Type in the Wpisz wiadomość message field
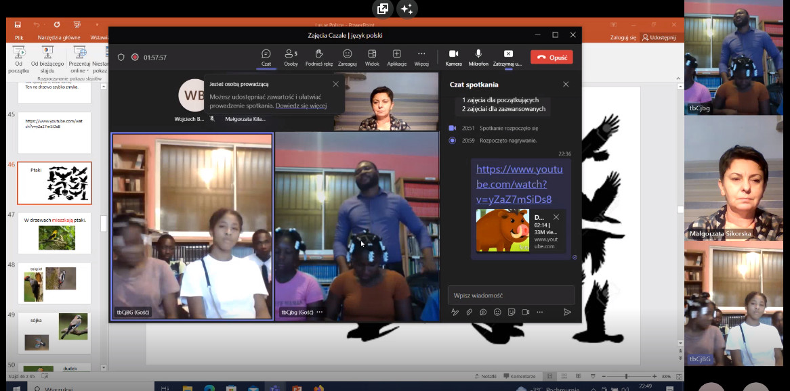This screenshot has width=790, height=391. coord(511,295)
